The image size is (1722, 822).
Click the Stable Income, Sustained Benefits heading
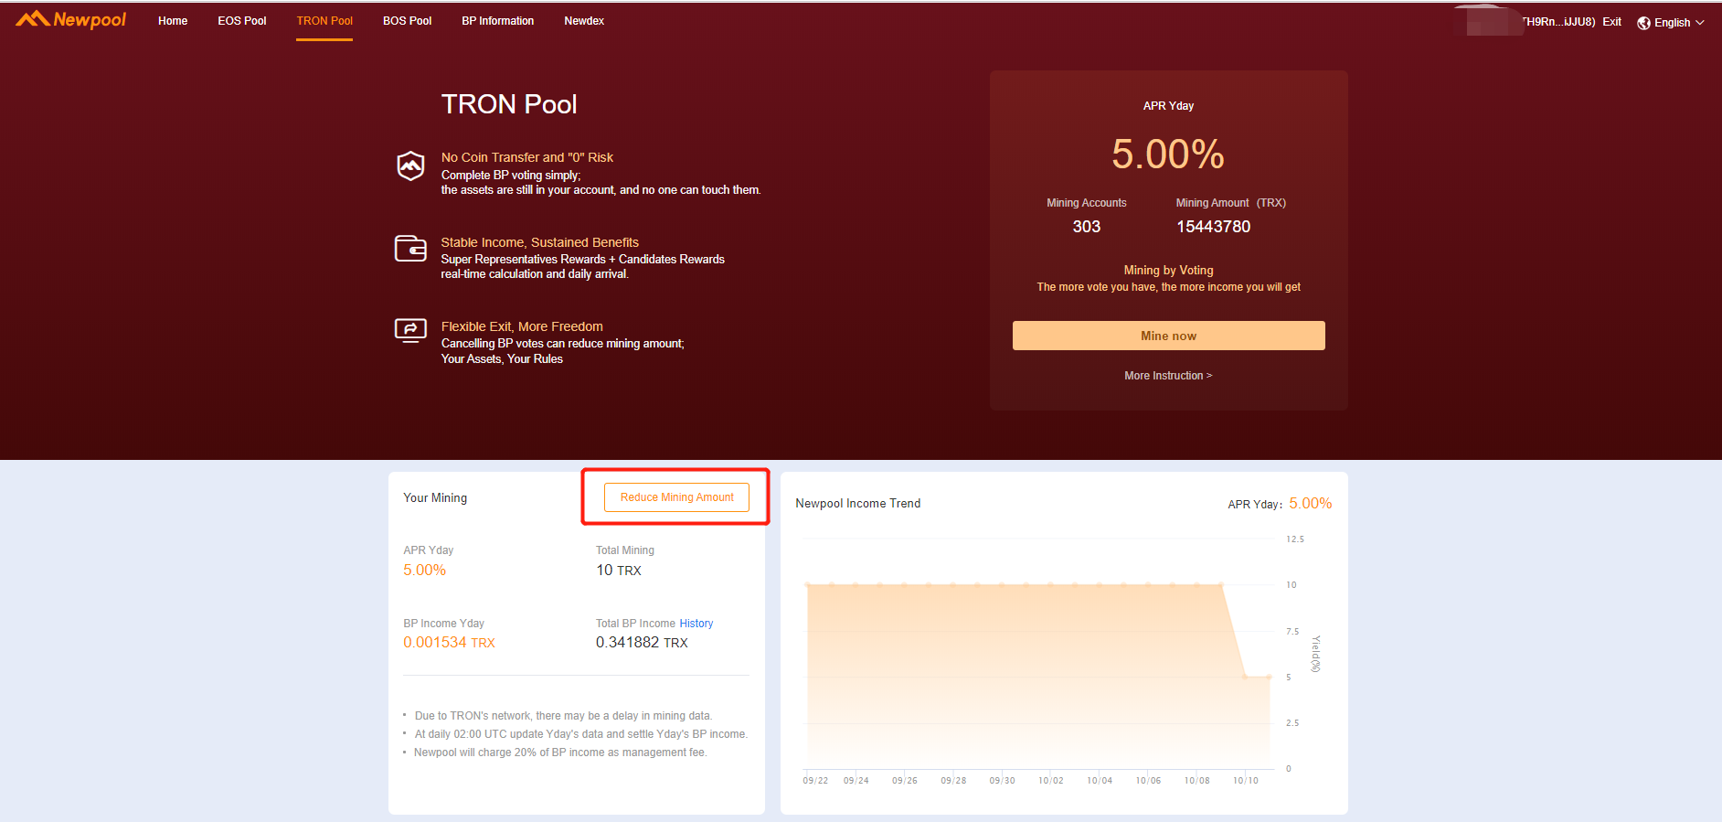click(539, 242)
